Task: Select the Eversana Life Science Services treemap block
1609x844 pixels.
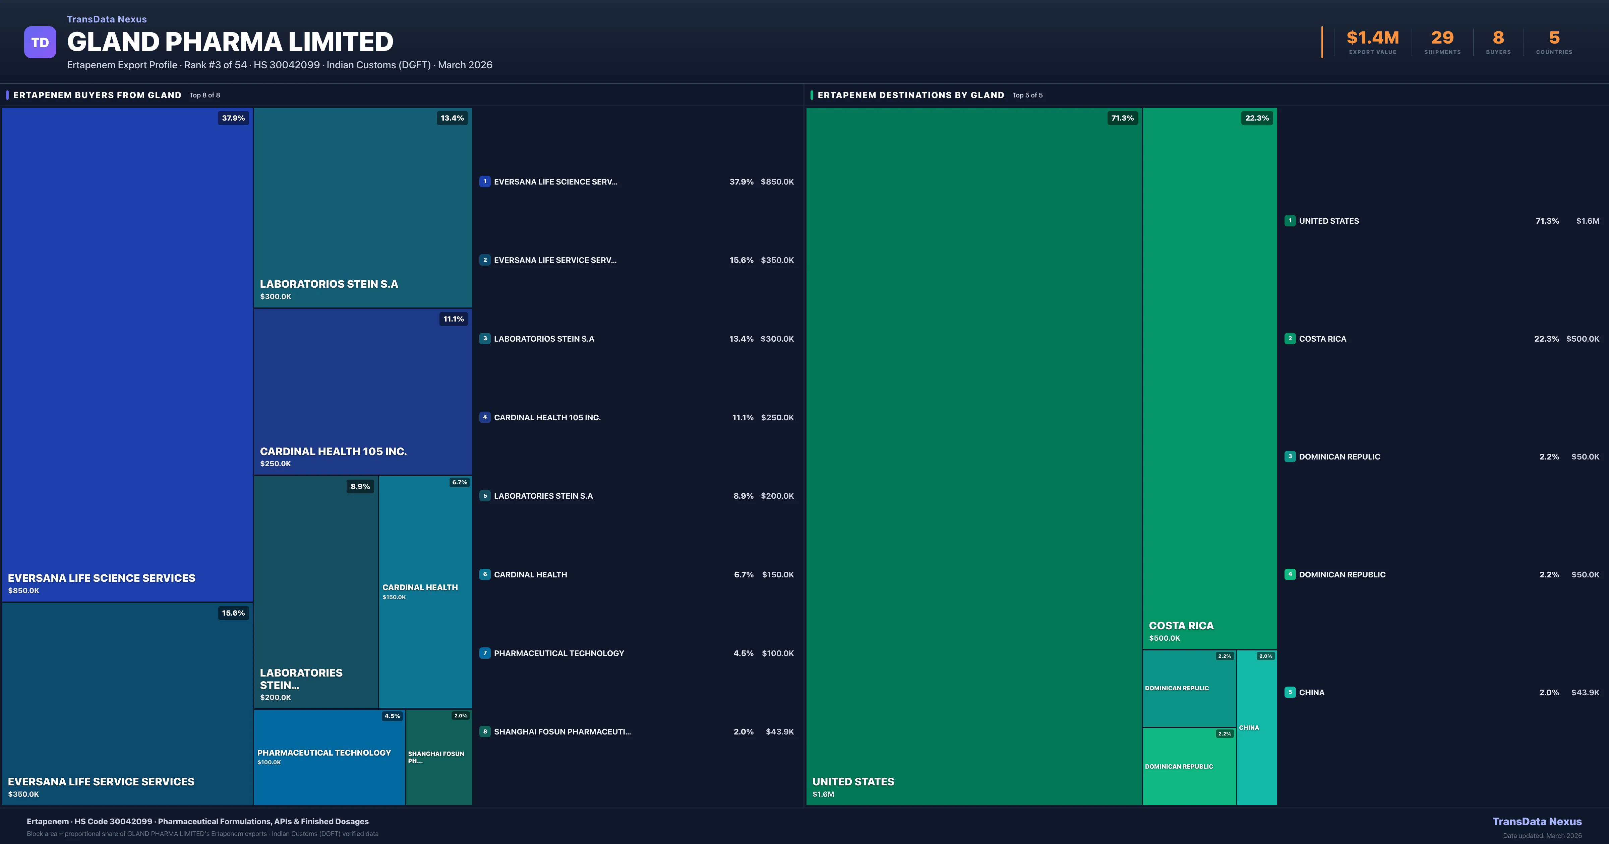Action: [x=127, y=355]
